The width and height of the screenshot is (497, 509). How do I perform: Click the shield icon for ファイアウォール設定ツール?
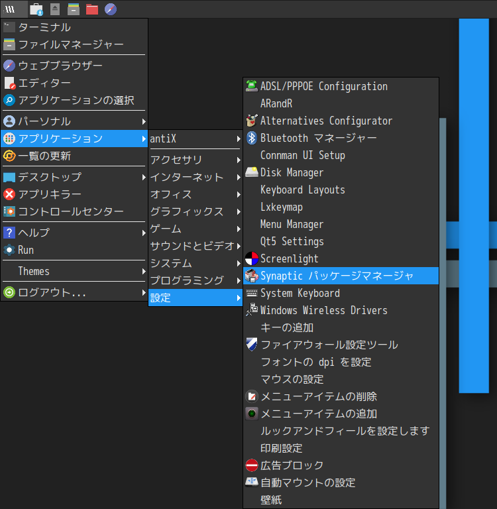pyautogui.click(x=252, y=345)
